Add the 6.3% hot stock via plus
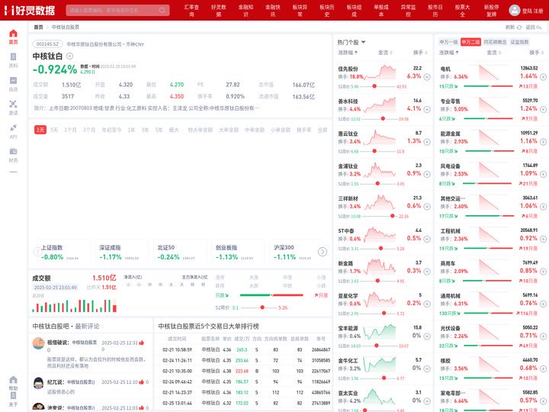 coord(427,77)
